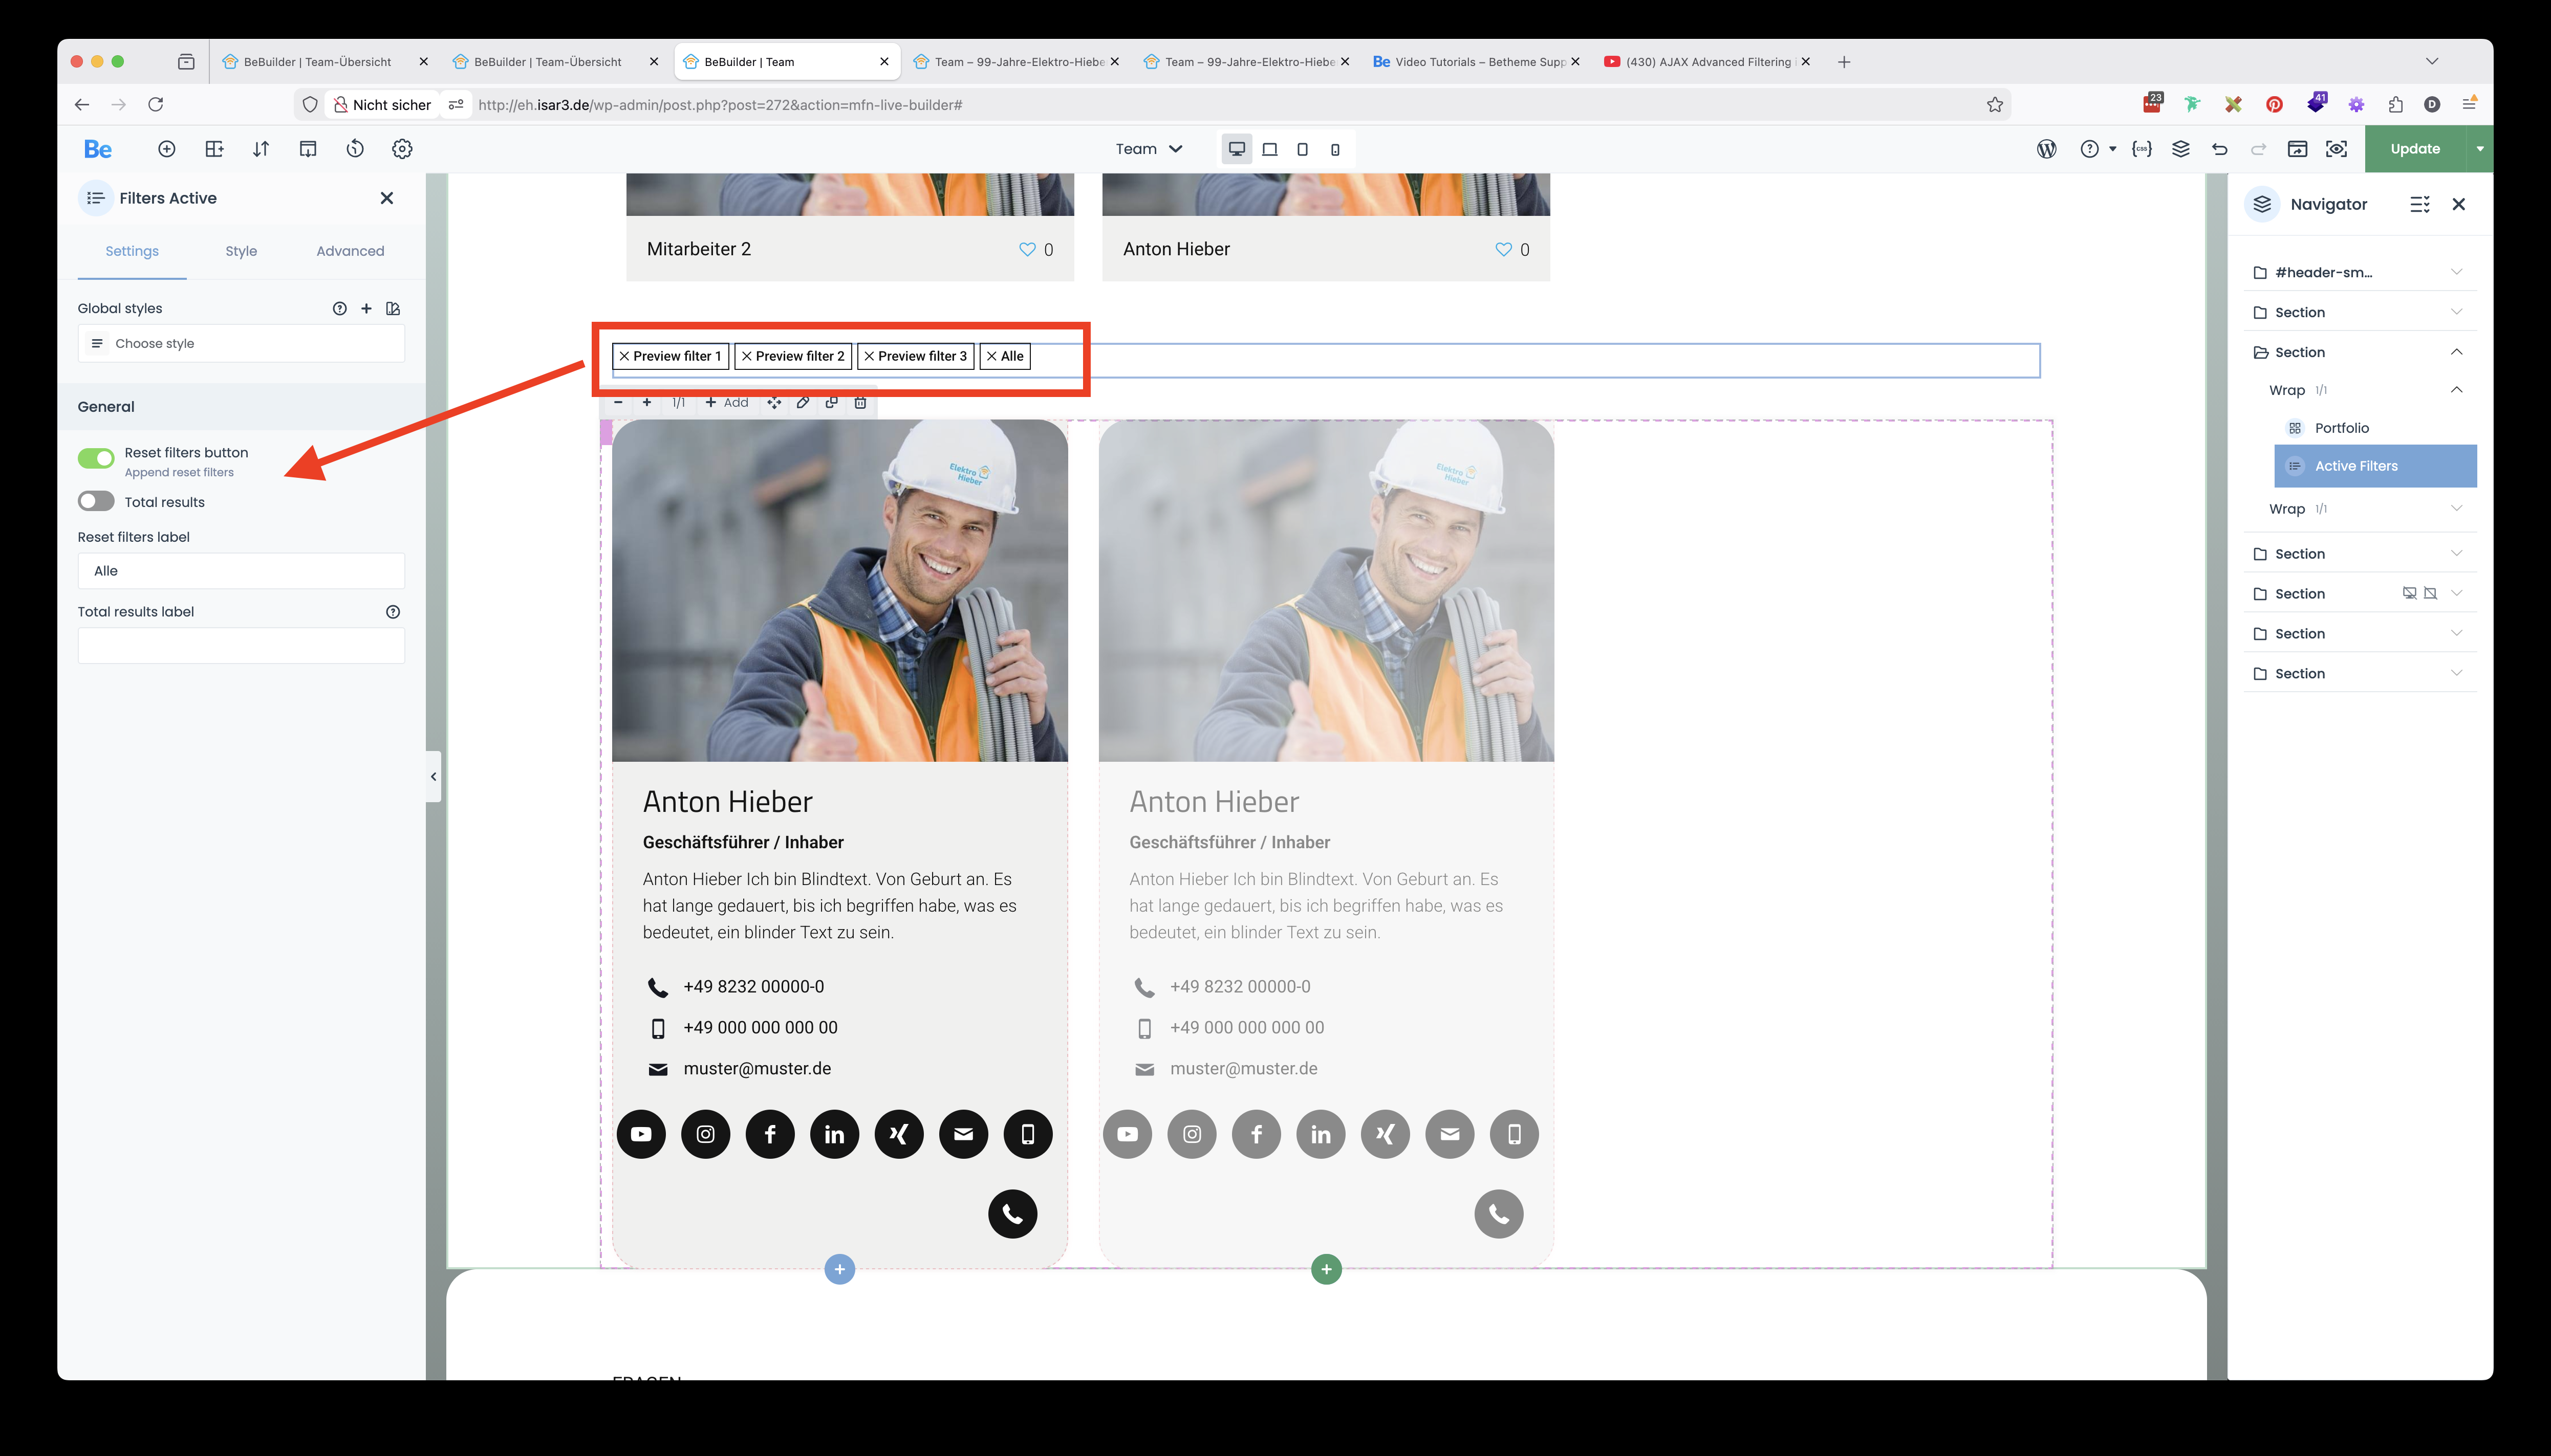2551x1456 pixels.
Task: Click the add element plus-circle icon
Action: (x=167, y=149)
